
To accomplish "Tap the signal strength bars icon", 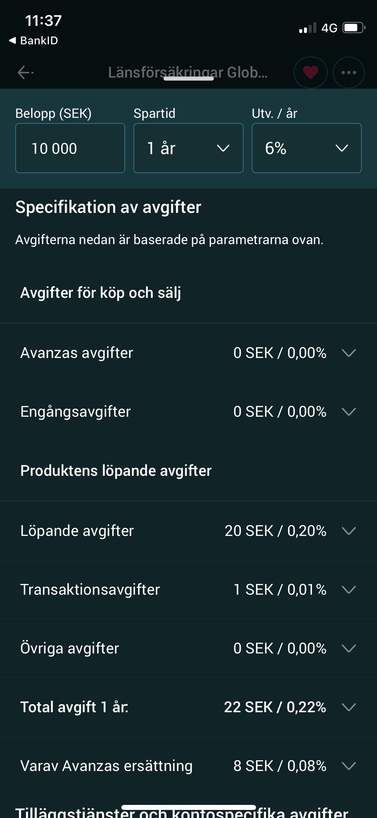I will (308, 28).
